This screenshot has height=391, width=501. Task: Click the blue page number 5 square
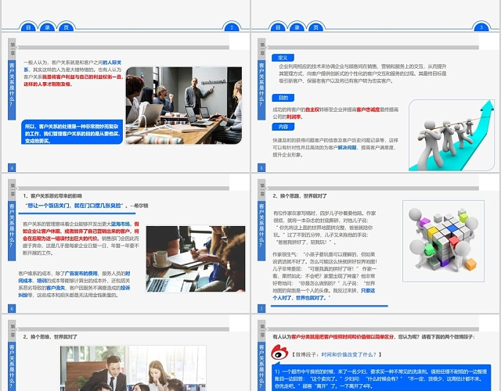261,167
